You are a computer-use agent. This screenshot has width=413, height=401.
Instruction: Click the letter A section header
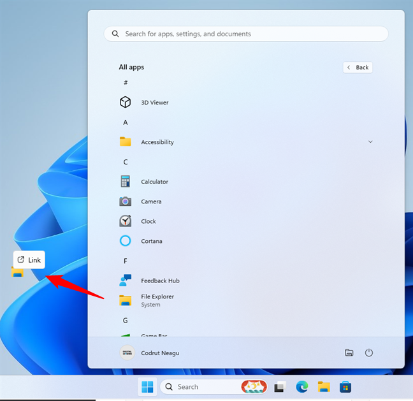tap(126, 122)
